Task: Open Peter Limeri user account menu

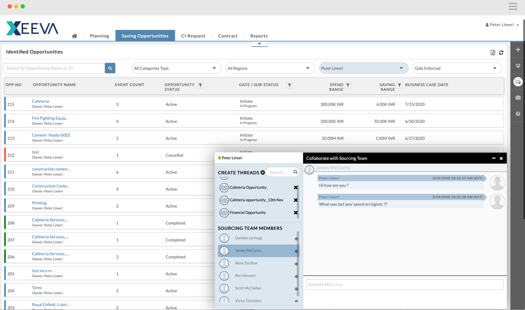Action: click(502, 25)
